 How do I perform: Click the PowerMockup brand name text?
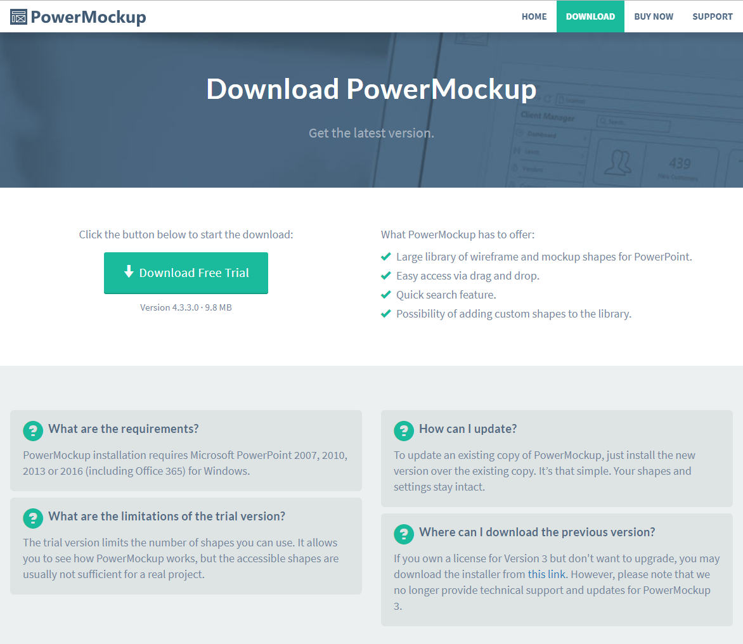(88, 17)
